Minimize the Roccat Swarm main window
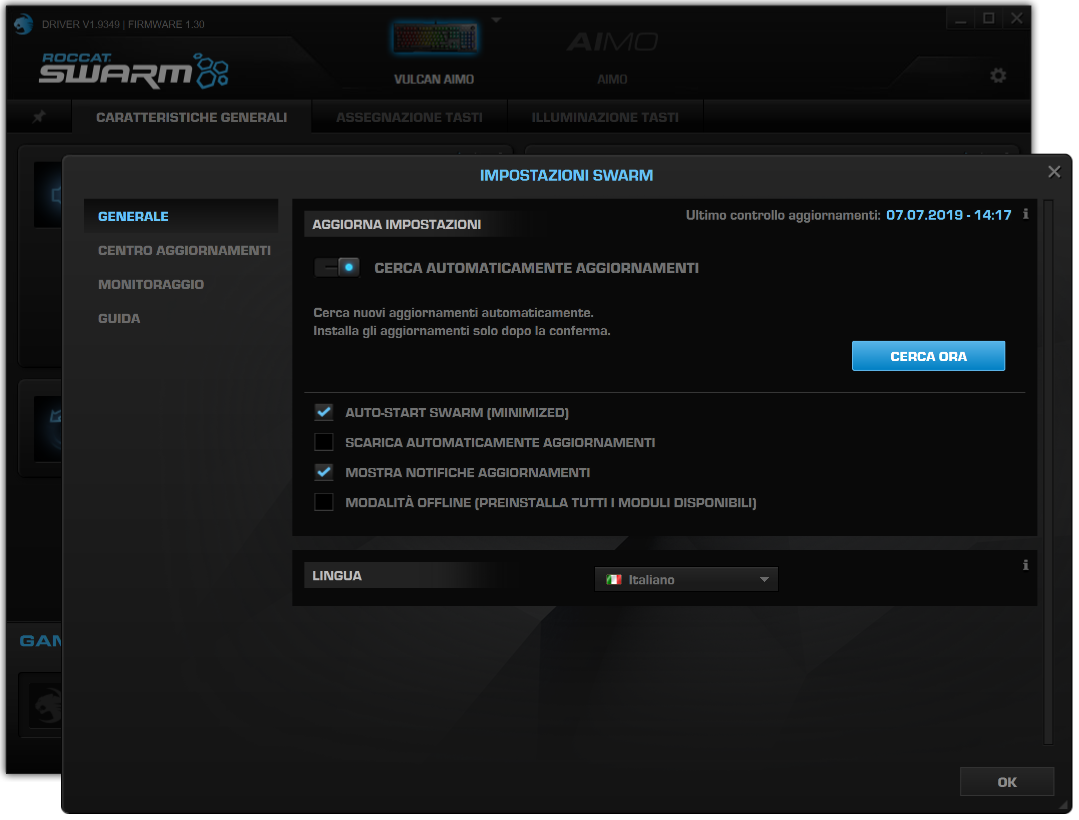Viewport: 1079px width, 820px height. point(960,19)
